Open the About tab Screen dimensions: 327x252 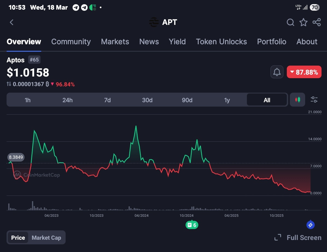click(x=307, y=42)
